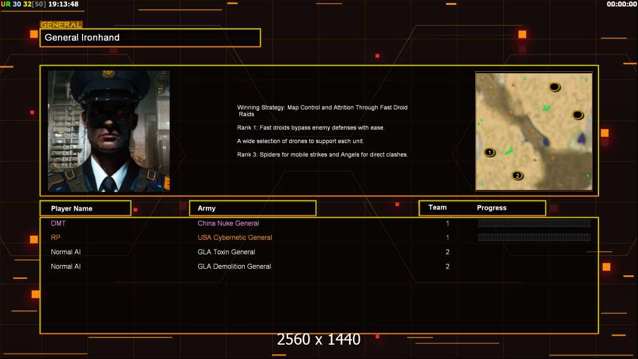Select start position 2 on minimap
This screenshot has width=638, height=359.
[517, 176]
